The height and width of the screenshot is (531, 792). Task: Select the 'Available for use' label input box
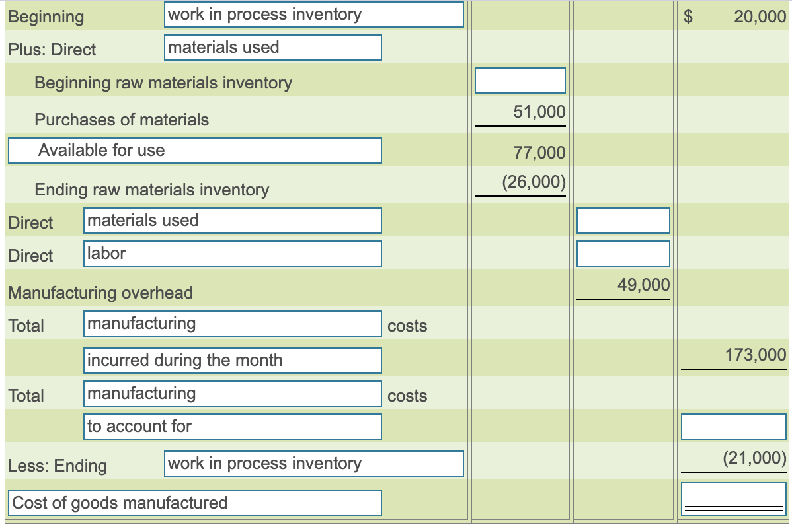coord(194,150)
